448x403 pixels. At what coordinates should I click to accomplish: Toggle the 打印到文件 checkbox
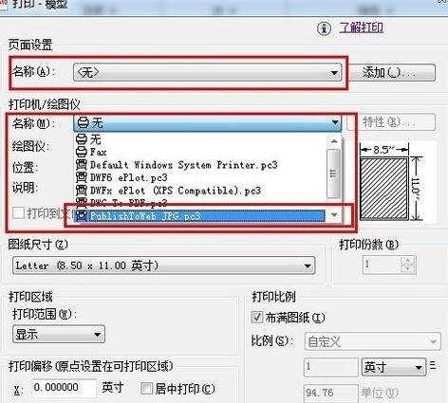[x=18, y=212]
